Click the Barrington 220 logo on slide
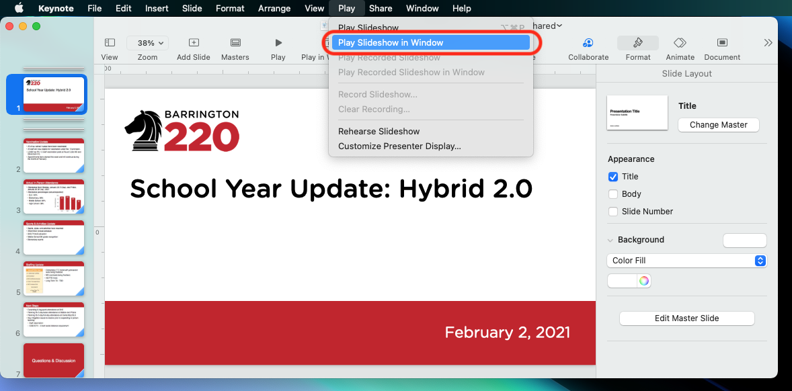Screen dimensions: 792x391 182,130
